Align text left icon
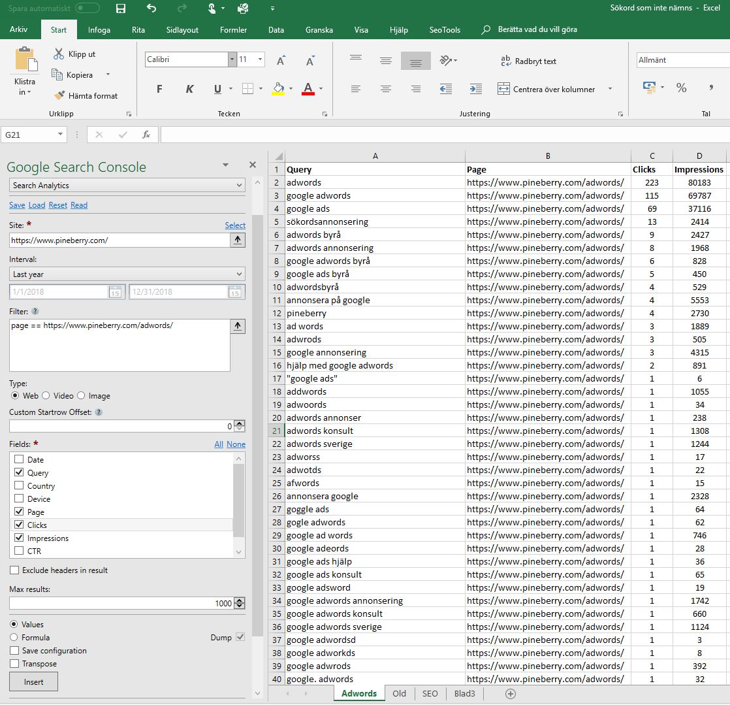 (356, 88)
